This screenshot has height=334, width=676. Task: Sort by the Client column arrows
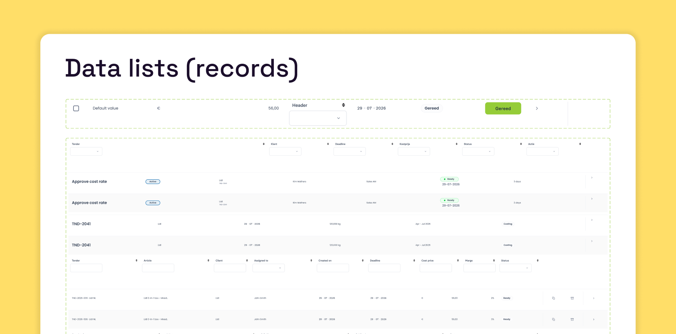(x=247, y=261)
